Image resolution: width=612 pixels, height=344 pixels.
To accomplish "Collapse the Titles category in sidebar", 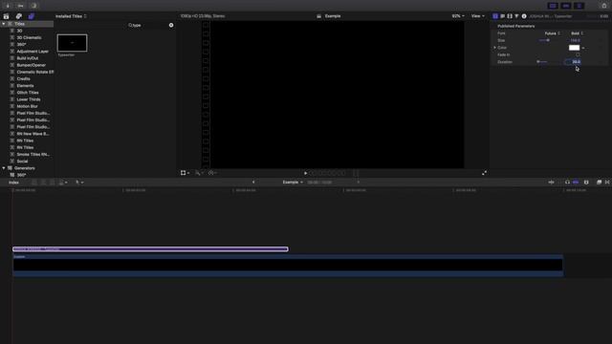I will tap(4, 24).
